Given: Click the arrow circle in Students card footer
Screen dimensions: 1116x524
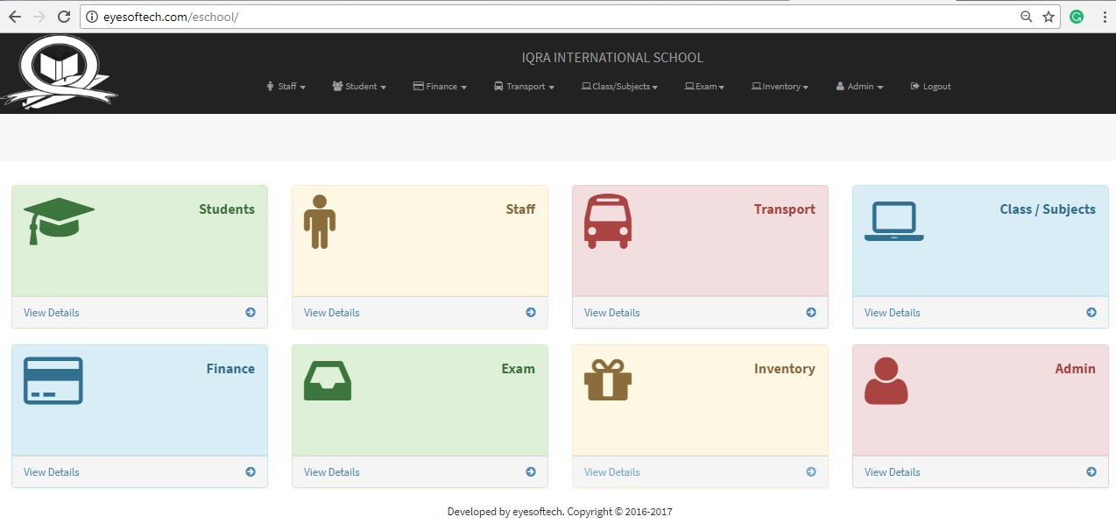Looking at the screenshot, I should pyautogui.click(x=251, y=313).
